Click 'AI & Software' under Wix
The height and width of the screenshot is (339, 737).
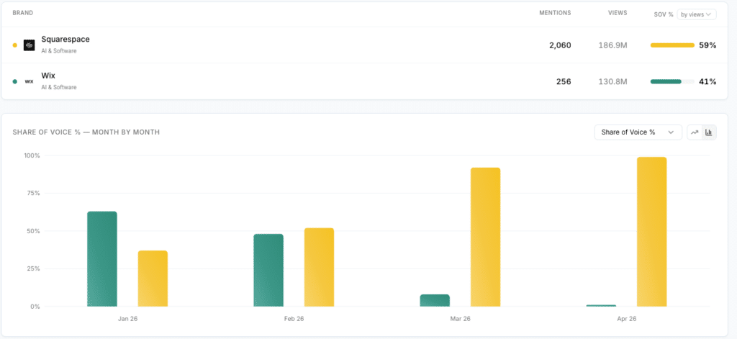pos(59,87)
